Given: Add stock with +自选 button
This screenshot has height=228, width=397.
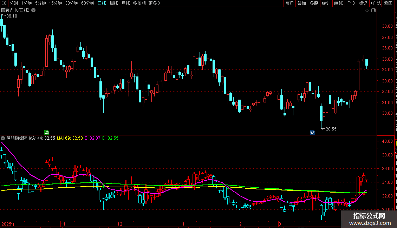Looking at the screenshot, I should point(376,3).
